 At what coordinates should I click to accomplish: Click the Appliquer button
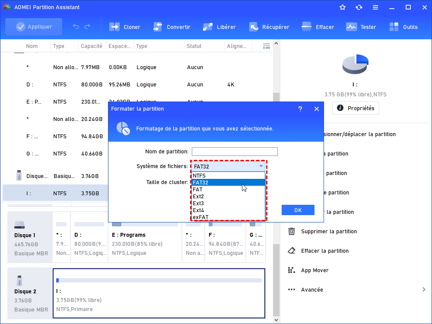click(x=34, y=27)
